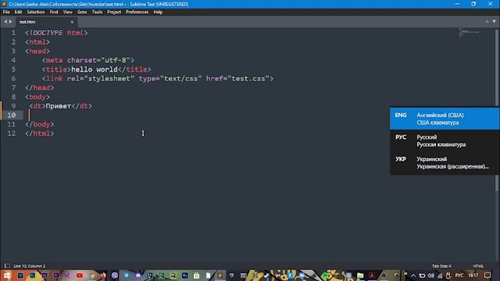Click line number 12 in the gutter
500x281 pixels.
pos(12,133)
